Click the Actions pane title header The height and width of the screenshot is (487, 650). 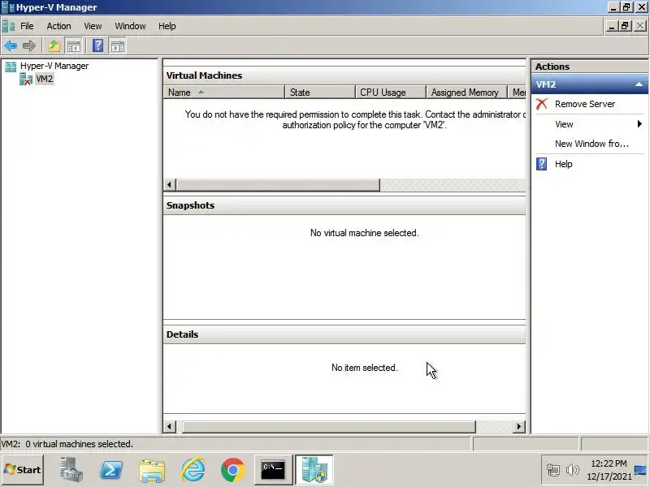coord(590,67)
